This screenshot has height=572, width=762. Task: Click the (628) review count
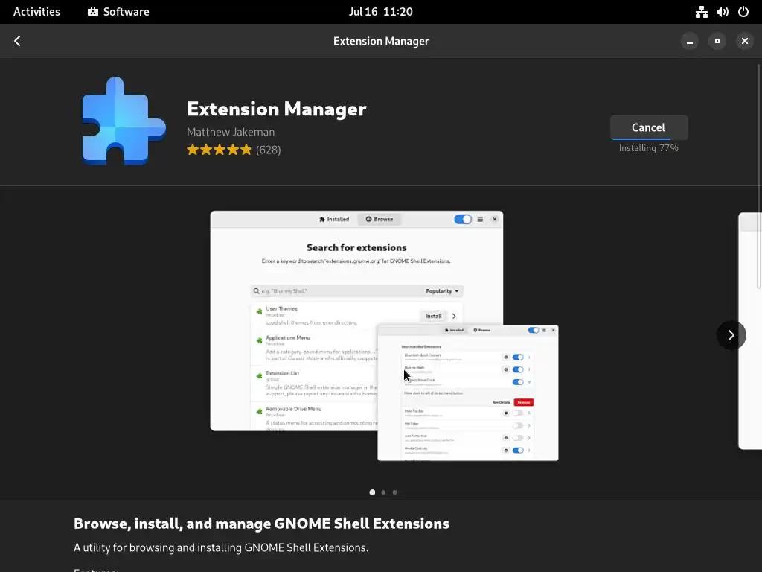pyautogui.click(x=268, y=150)
